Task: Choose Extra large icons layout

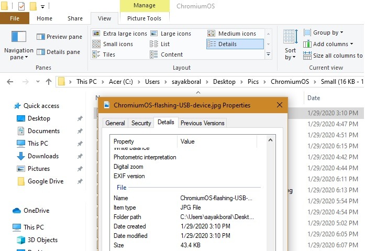Action: [x=119, y=34]
